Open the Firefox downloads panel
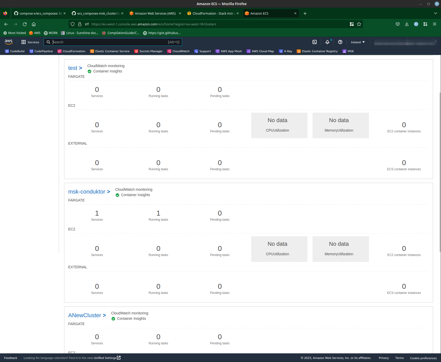Screen dimensions: 441x362 [x=407, y=24]
